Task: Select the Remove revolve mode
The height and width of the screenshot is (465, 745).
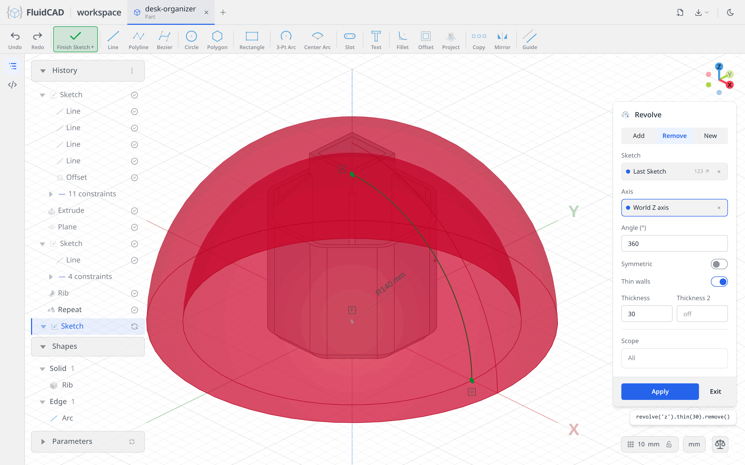Action: pos(674,136)
